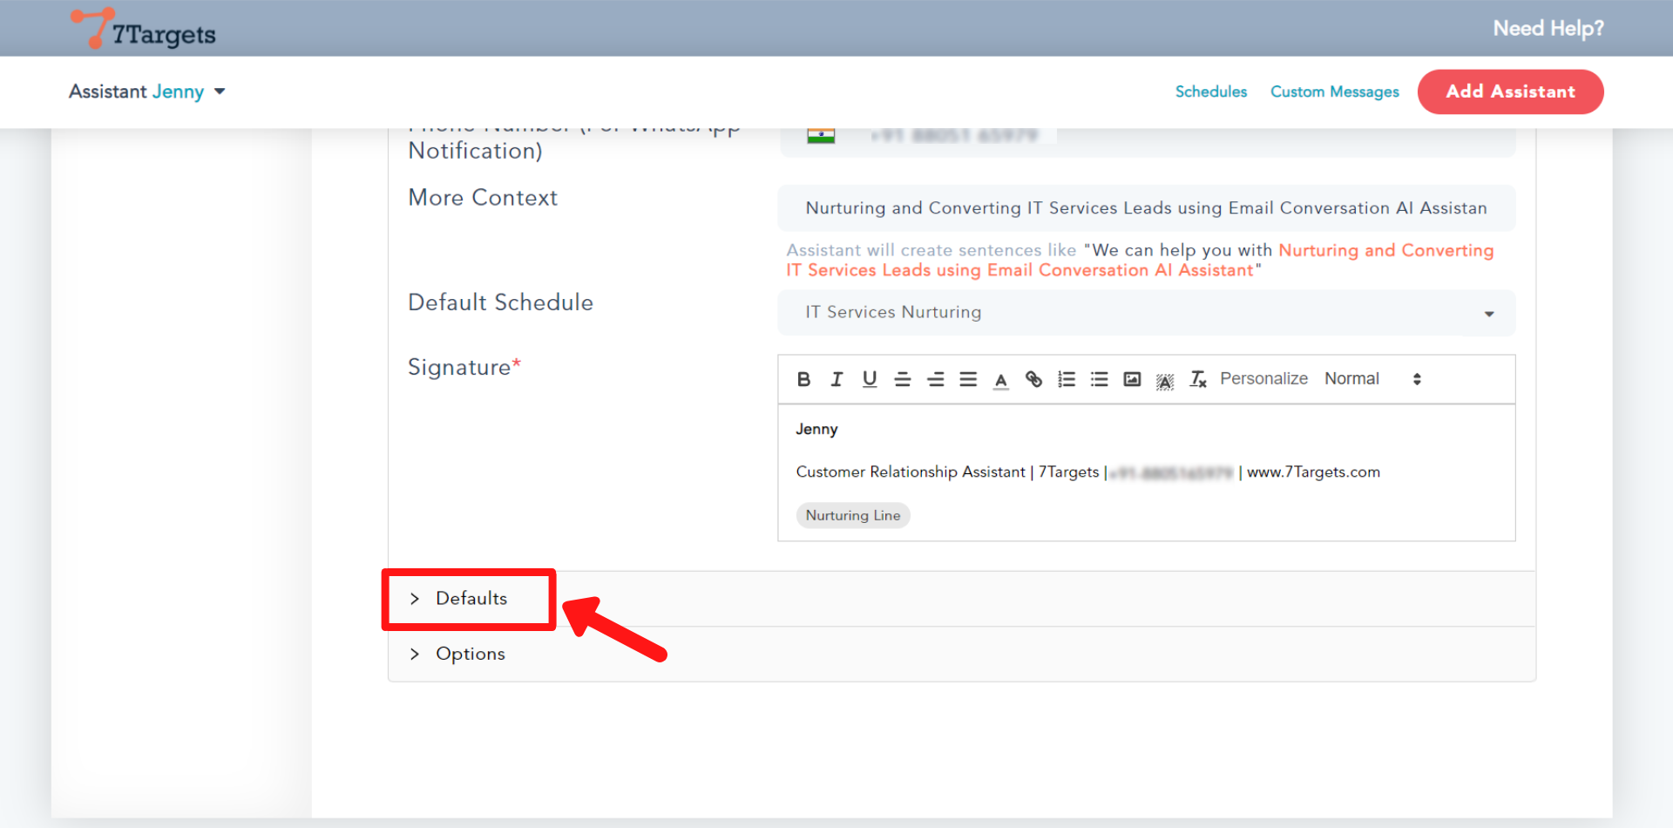Open the Default Schedule dropdown
Image resolution: width=1673 pixels, height=828 pixels.
1146,313
